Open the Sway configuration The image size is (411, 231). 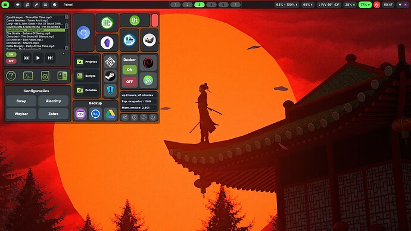tap(21, 101)
